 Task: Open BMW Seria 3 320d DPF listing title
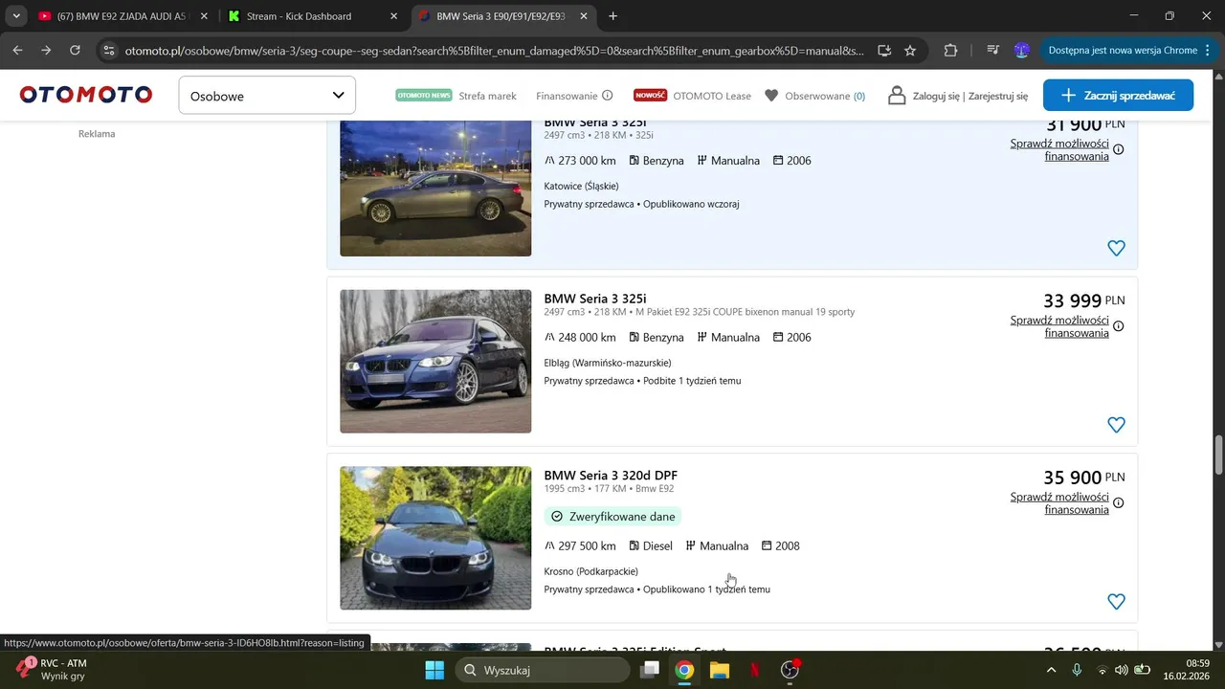click(x=611, y=476)
